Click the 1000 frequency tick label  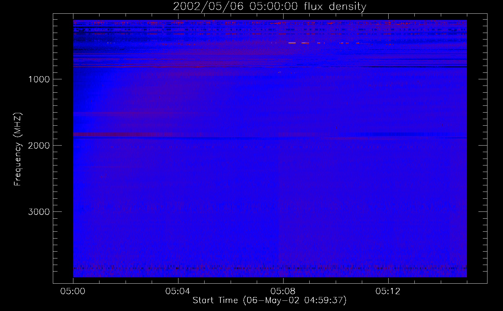click(39, 79)
